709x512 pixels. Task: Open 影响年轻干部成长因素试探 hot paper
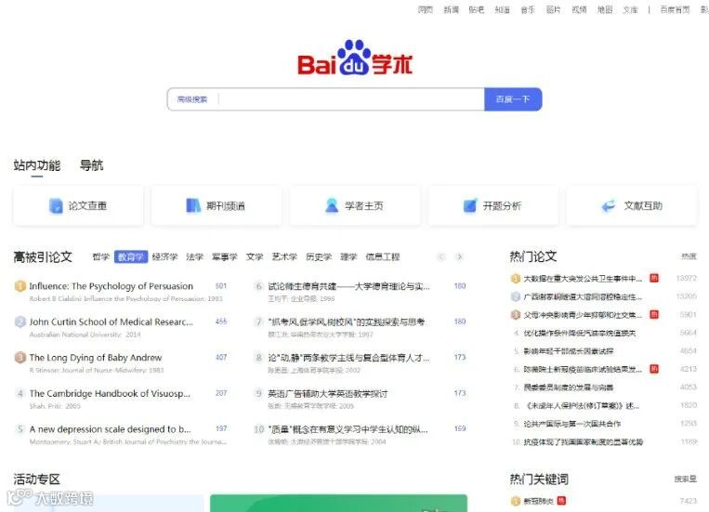pyautogui.click(x=569, y=351)
